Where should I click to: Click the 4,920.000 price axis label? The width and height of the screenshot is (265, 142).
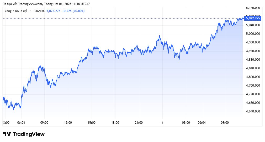tap(253, 51)
